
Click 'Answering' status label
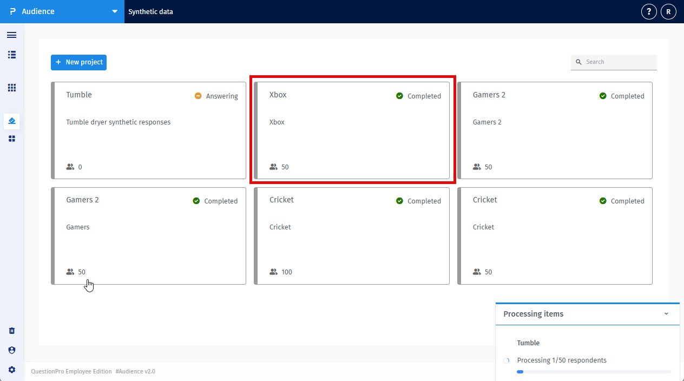(222, 96)
